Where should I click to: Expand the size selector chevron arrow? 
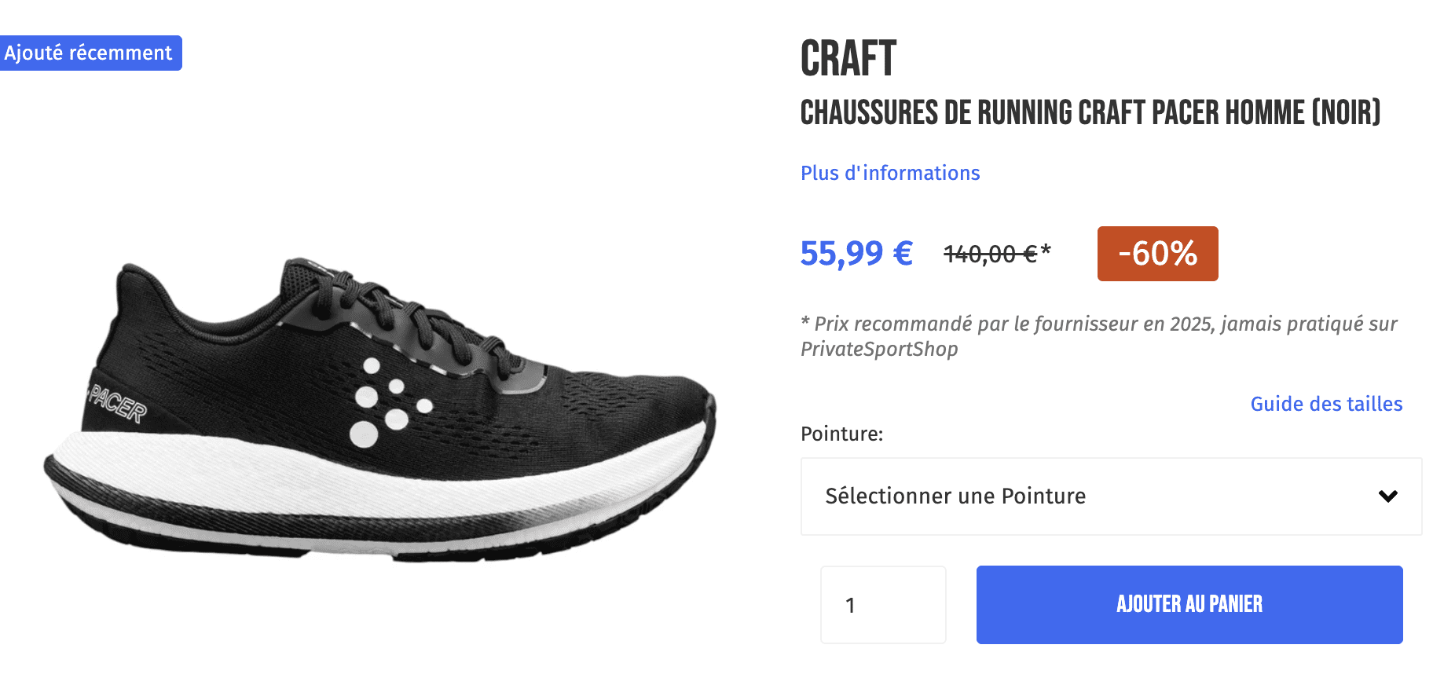[1389, 496]
